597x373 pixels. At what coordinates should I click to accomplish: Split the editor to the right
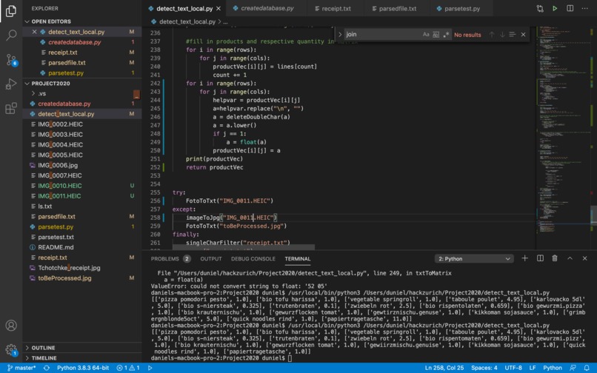(x=570, y=8)
